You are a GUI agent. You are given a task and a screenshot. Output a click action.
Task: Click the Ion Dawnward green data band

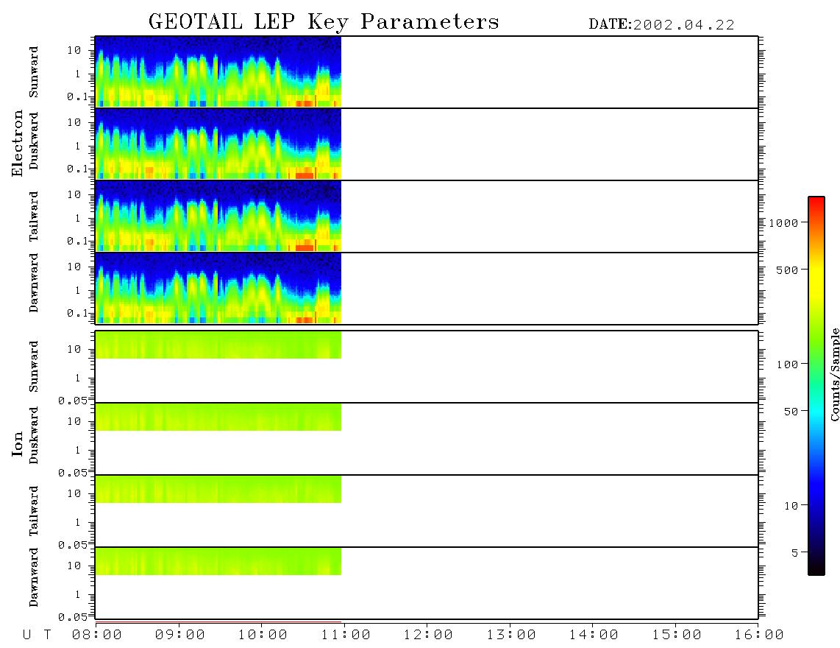click(x=218, y=561)
